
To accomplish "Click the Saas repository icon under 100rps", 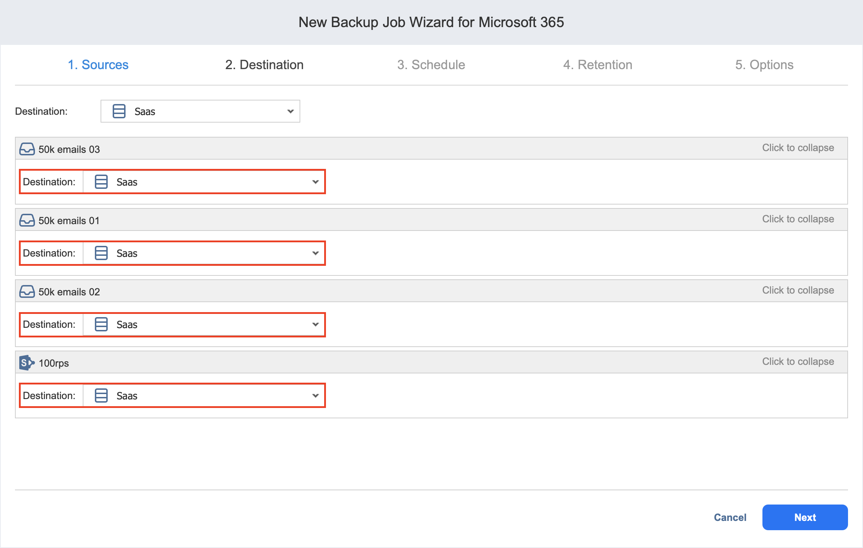I will coord(101,396).
